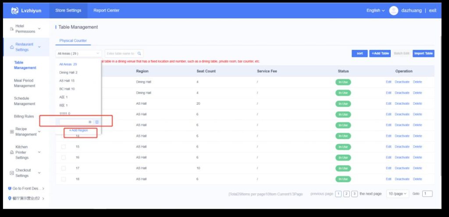This screenshot has width=449, height=217.
Task: Switch to the Report Center tab
Action: [x=106, y=11]
